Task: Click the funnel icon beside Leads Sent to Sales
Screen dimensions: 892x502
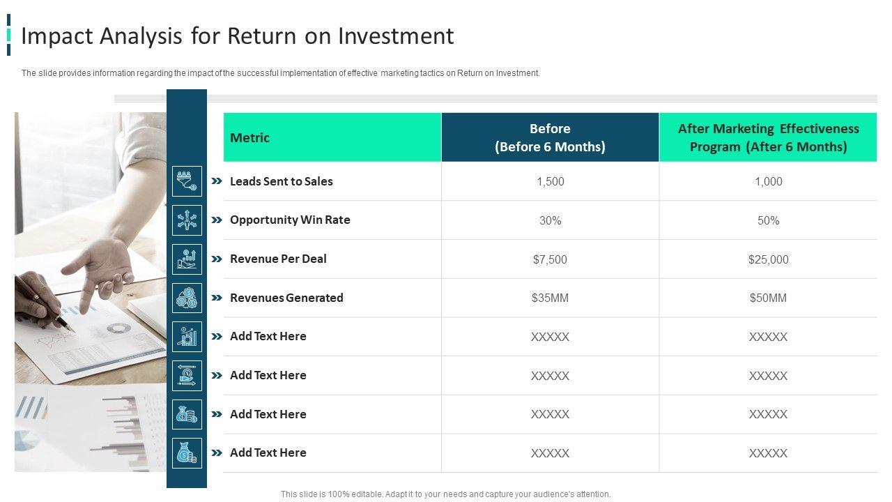Action: click(x=187, y=181)
